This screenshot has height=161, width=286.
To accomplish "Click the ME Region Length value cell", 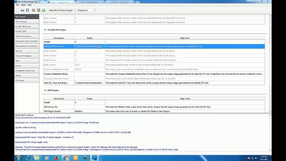I will pos(89,42).
